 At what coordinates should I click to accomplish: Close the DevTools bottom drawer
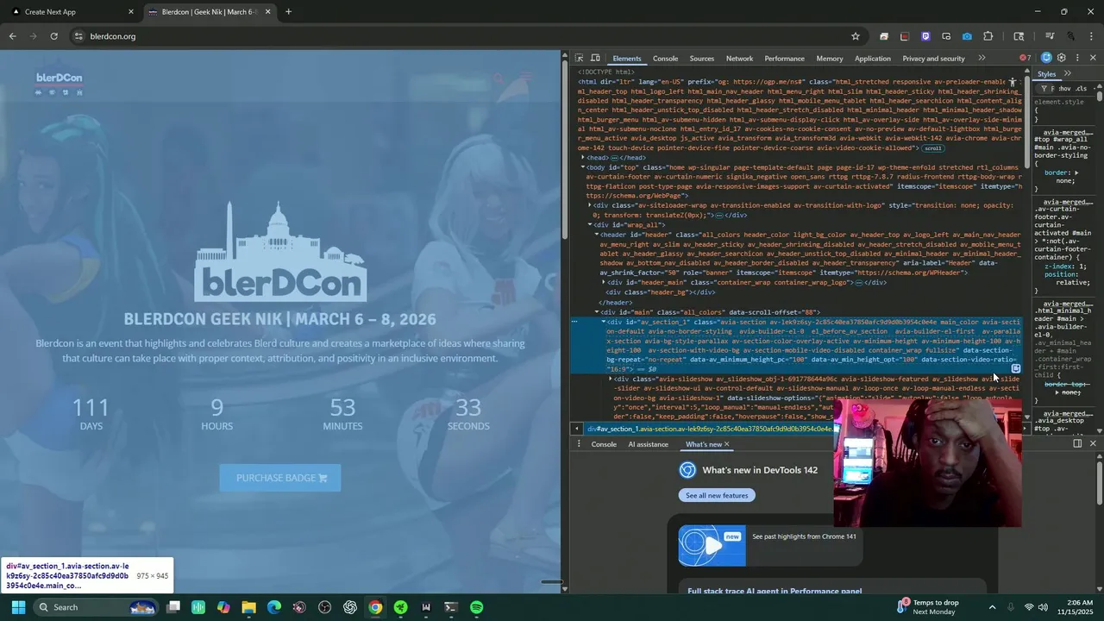coord(1093,443)
